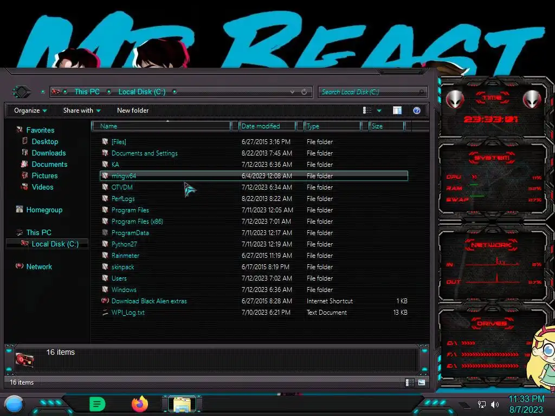Click the mingw64 folder icon

pos(105,175)
